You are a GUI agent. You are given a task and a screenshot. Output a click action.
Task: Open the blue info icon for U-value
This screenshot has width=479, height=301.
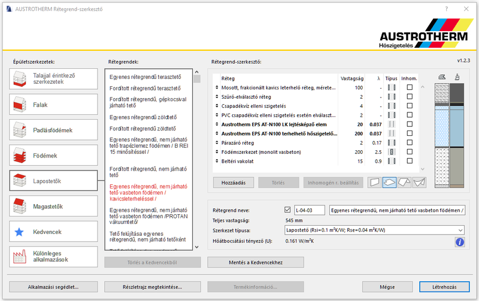[x=460, y=242]
